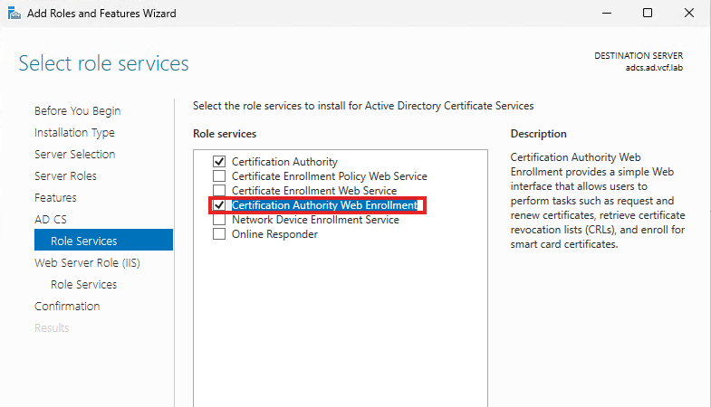
Task: Select Certificate Enrollment Policy Web Service label
Action: point(330,176)
